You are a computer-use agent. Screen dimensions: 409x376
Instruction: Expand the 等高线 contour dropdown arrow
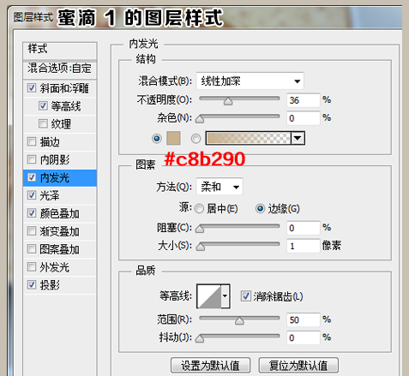click(x=226, y=296)
